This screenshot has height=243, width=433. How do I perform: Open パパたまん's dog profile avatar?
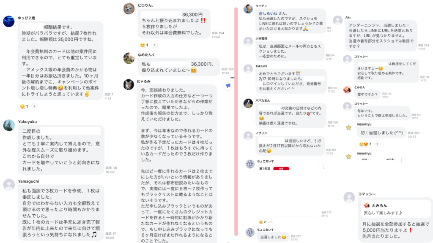[x=248, y=103]
